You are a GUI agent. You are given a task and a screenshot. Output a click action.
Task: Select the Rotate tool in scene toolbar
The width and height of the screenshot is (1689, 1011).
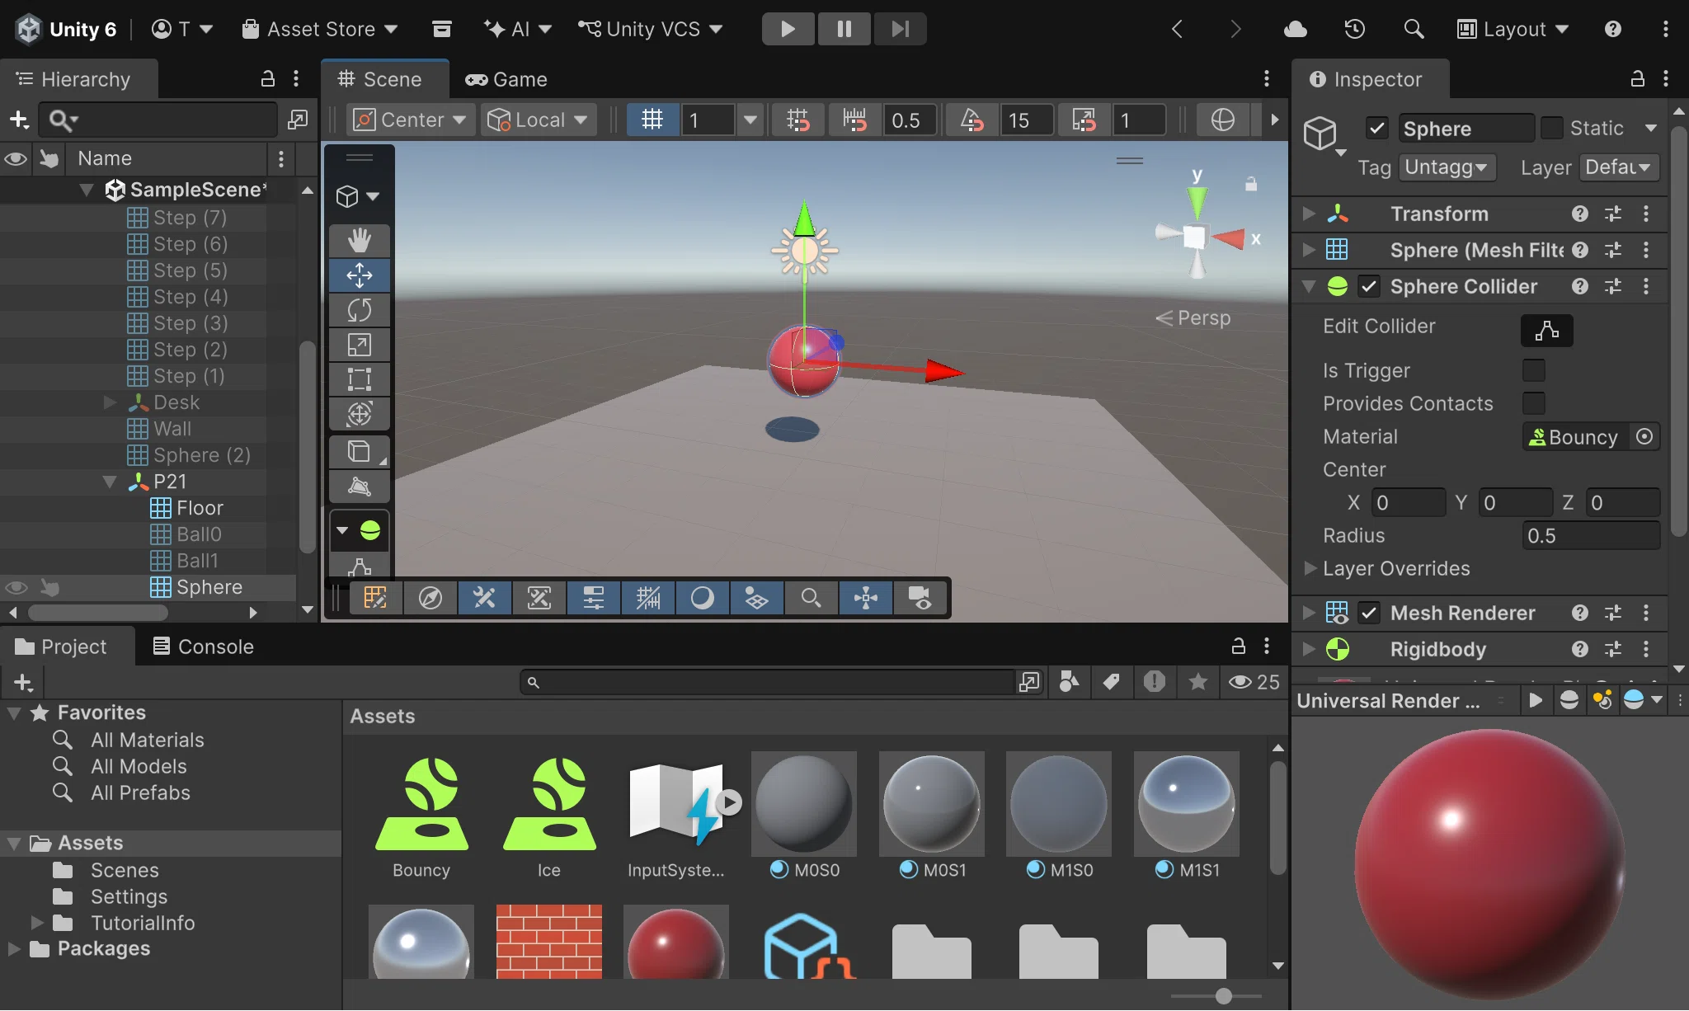(360, 310)
